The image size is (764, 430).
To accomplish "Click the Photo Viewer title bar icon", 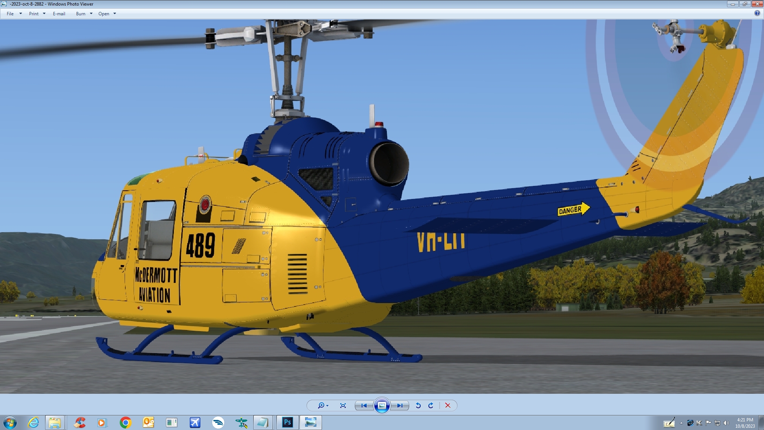I will 4,4.
